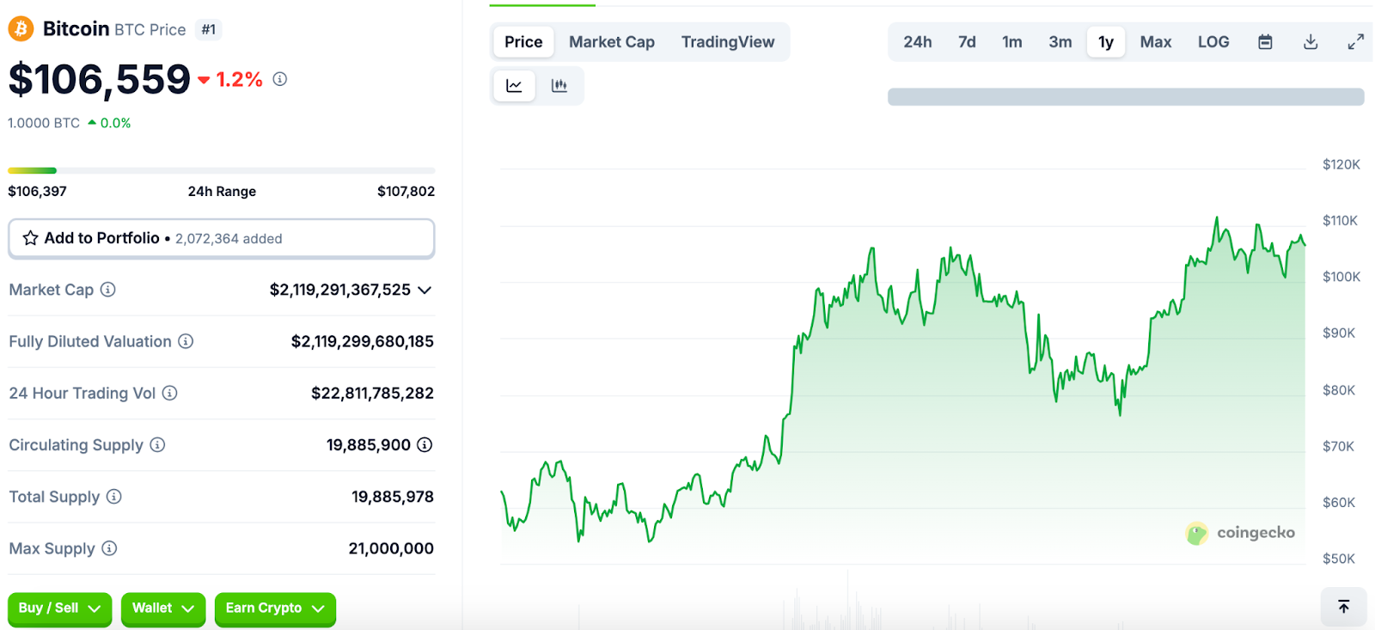The width and height of the screenshot is (1375, 630).
Task: Click the 24h Range progress bar
Action: tap(222, 171)
